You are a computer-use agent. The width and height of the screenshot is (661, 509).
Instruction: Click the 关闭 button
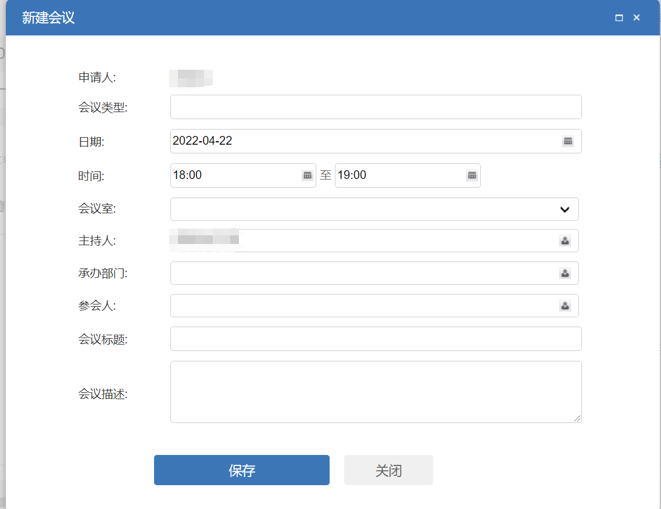(x=388, y=470)
